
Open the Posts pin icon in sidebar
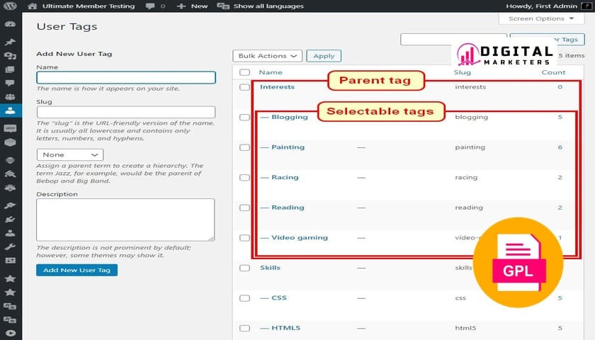point(11,42)
